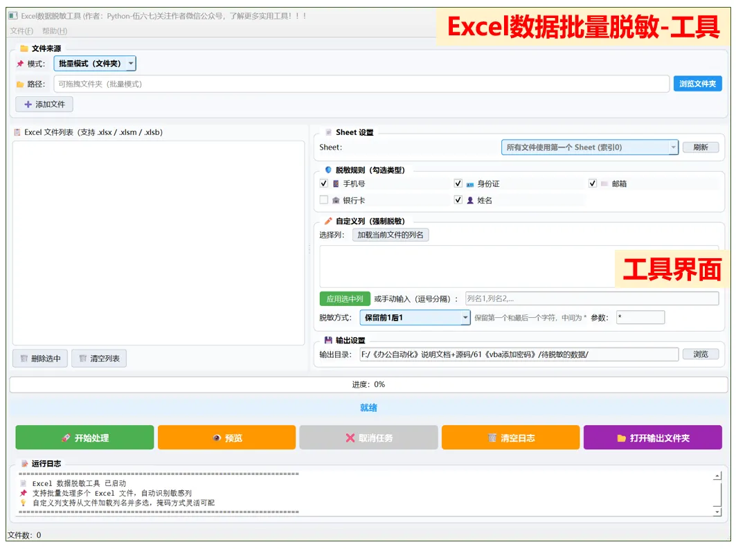Click the rocket icon in 开始处理
Screen dimensions: 736x549
(66, 438)
